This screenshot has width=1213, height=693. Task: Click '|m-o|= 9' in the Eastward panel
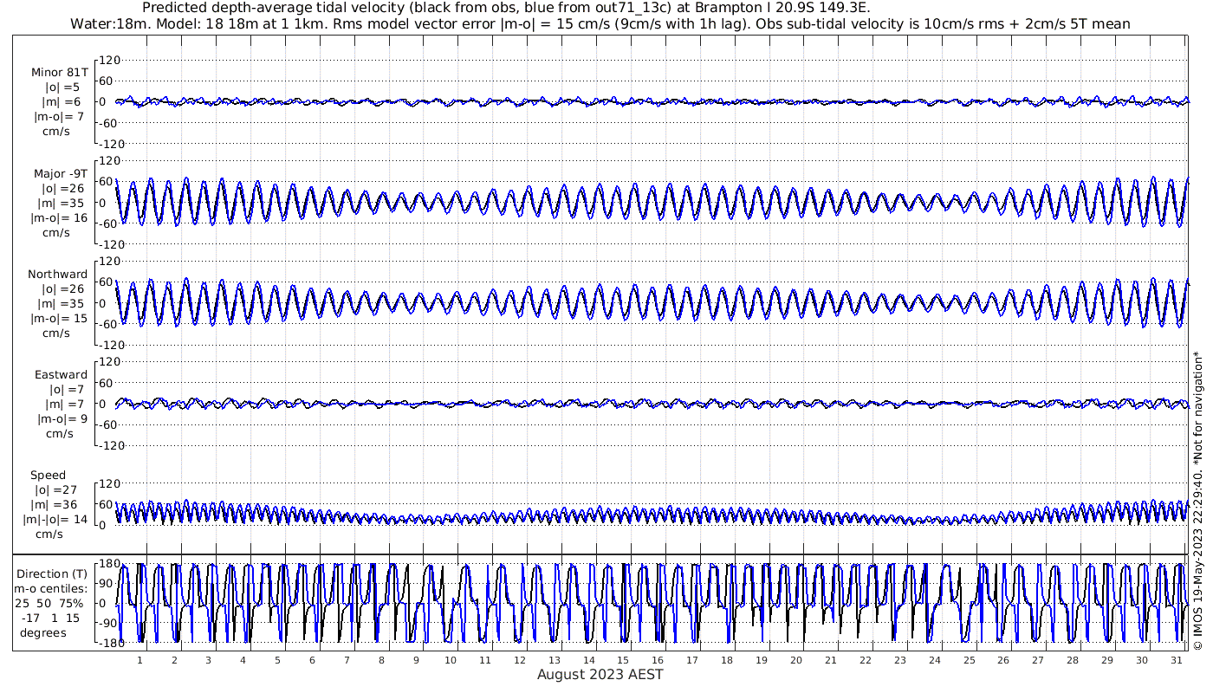coord(62,419)
